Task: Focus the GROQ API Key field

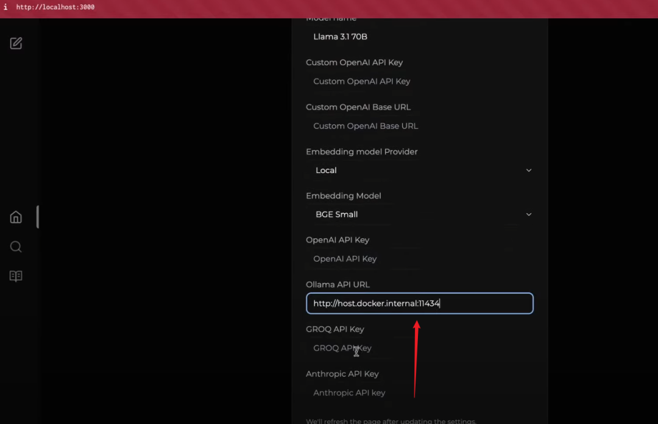Action: [419, 348]
